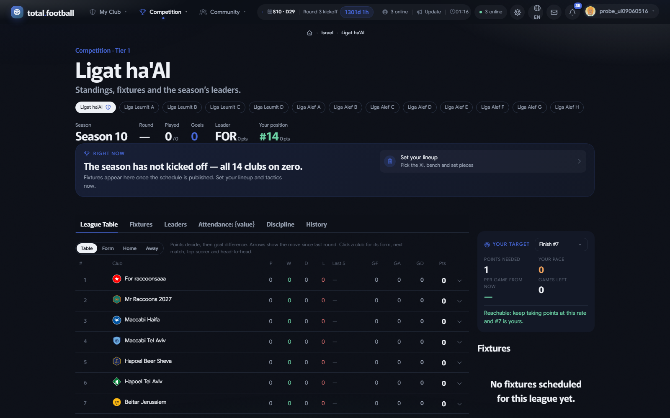Image resolution: width=670 pixels, height=418 pixels.
Task: Select the Liga Alef D league chip
Action: pyautogui.click(x=420, y=107)
